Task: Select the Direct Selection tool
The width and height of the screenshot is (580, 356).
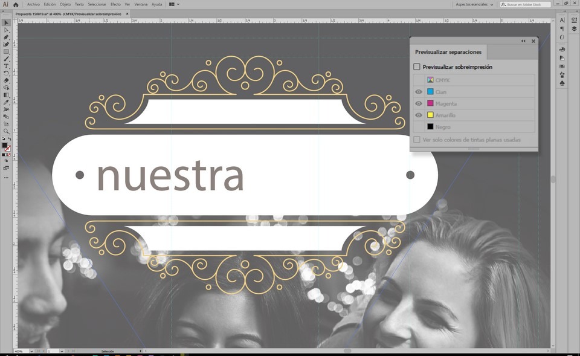Action: 6,30
